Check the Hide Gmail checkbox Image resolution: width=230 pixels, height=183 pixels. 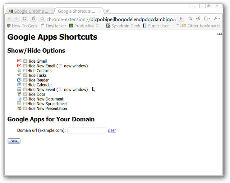click(25, 61)
